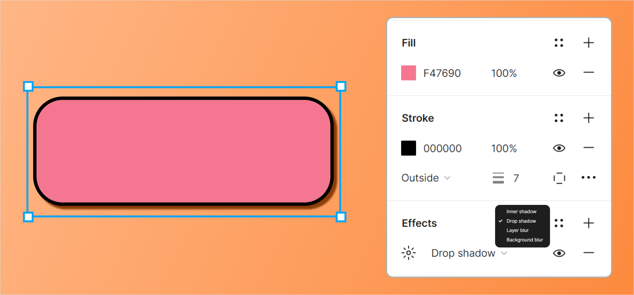
Task: Open the Fill styles four-dot icon
Action: tap(559, 43)
